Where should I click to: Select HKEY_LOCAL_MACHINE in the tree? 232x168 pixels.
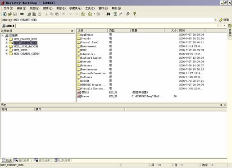pyautogui.click(x=26, y=47)
